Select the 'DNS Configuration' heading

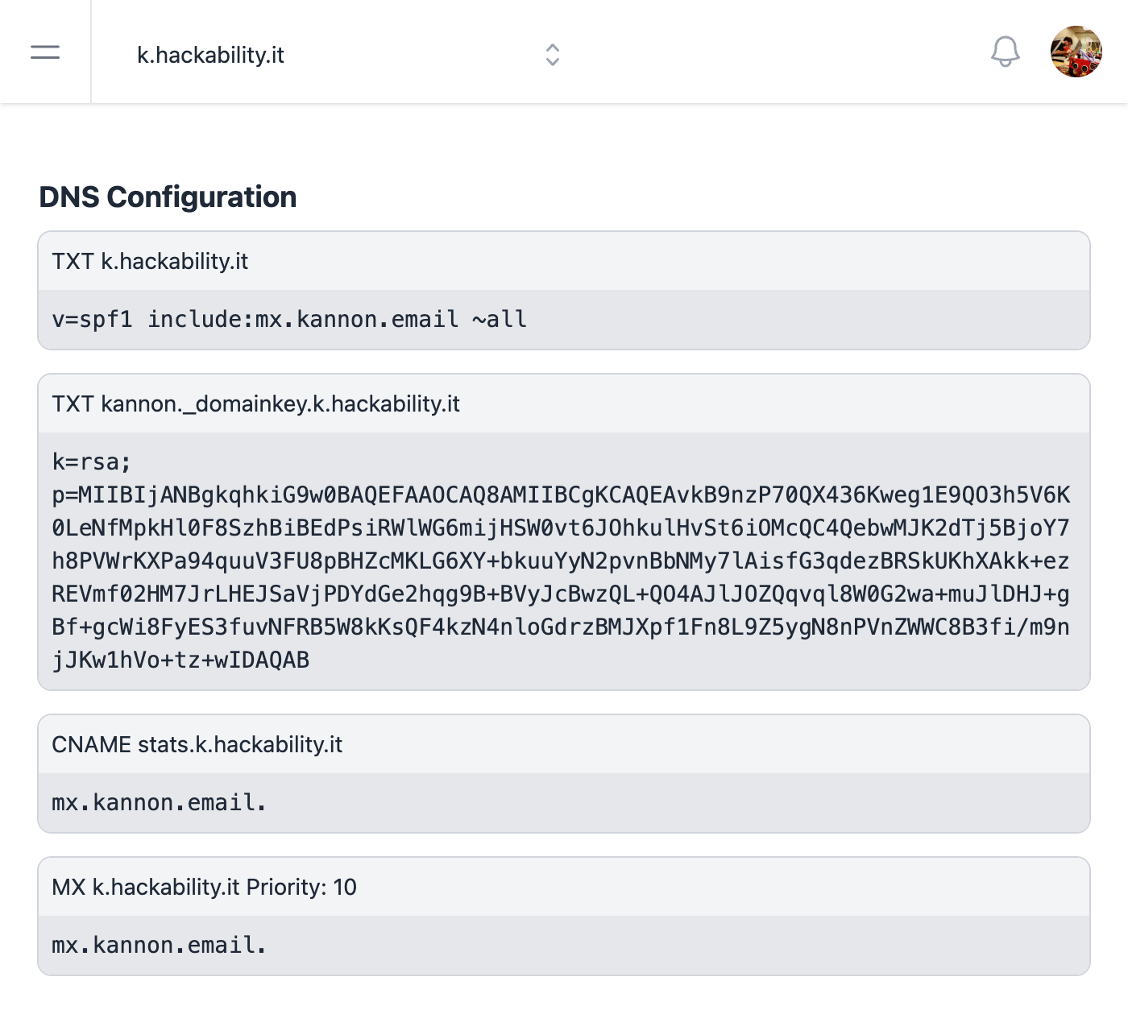point(168,197)
